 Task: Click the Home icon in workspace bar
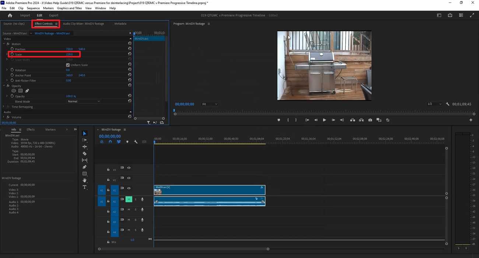pyautogui.click(x=10, y=15)
